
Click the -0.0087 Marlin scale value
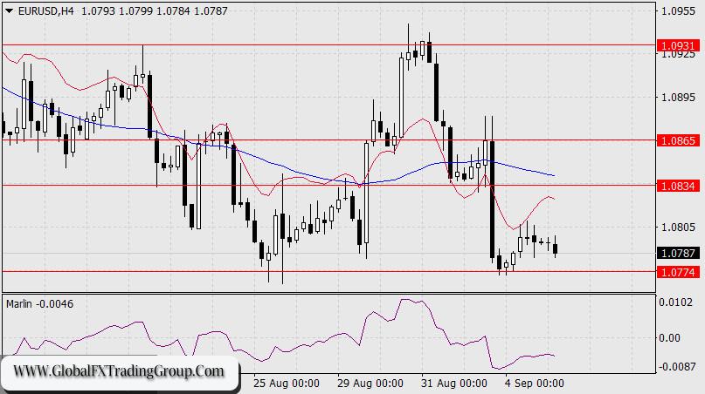(x=677, y=367)
